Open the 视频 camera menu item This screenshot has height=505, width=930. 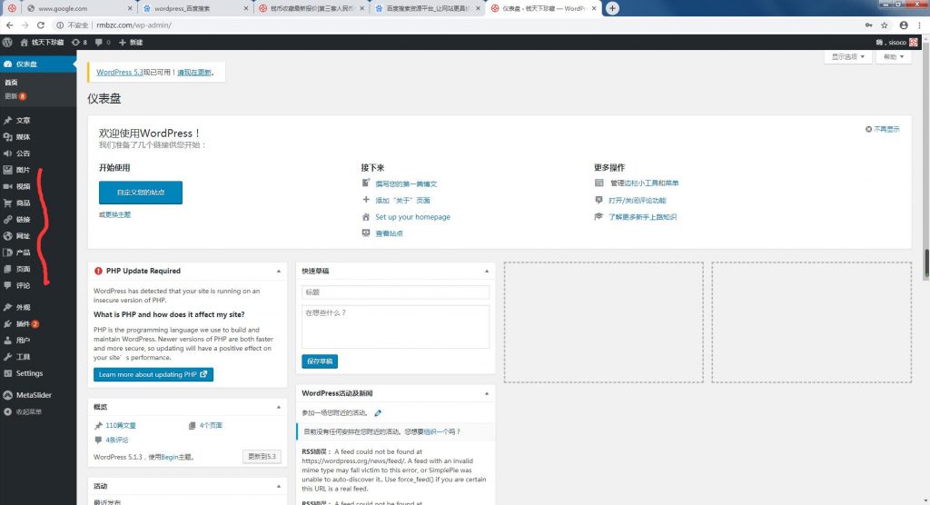click(x=38, y=186)
